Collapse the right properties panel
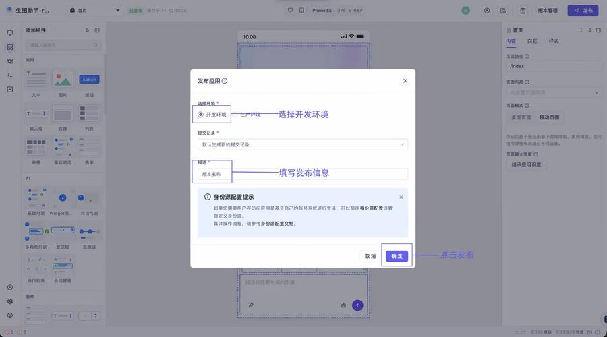This screenshot has width=607, height=337. pyautogui.click(x=598, y=30)
